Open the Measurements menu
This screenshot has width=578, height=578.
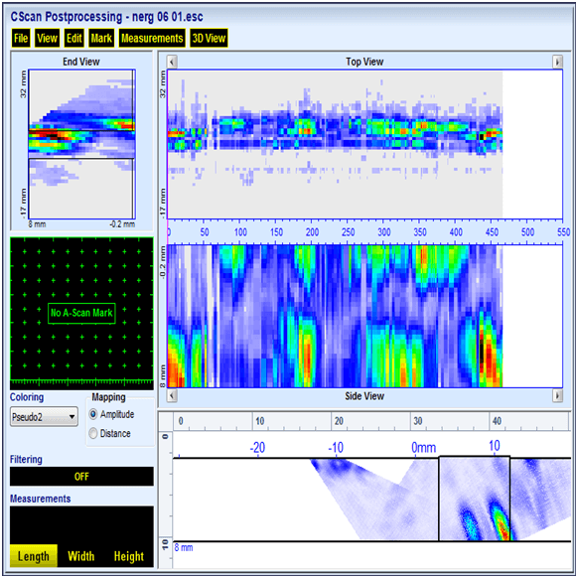tap(152, 38)
